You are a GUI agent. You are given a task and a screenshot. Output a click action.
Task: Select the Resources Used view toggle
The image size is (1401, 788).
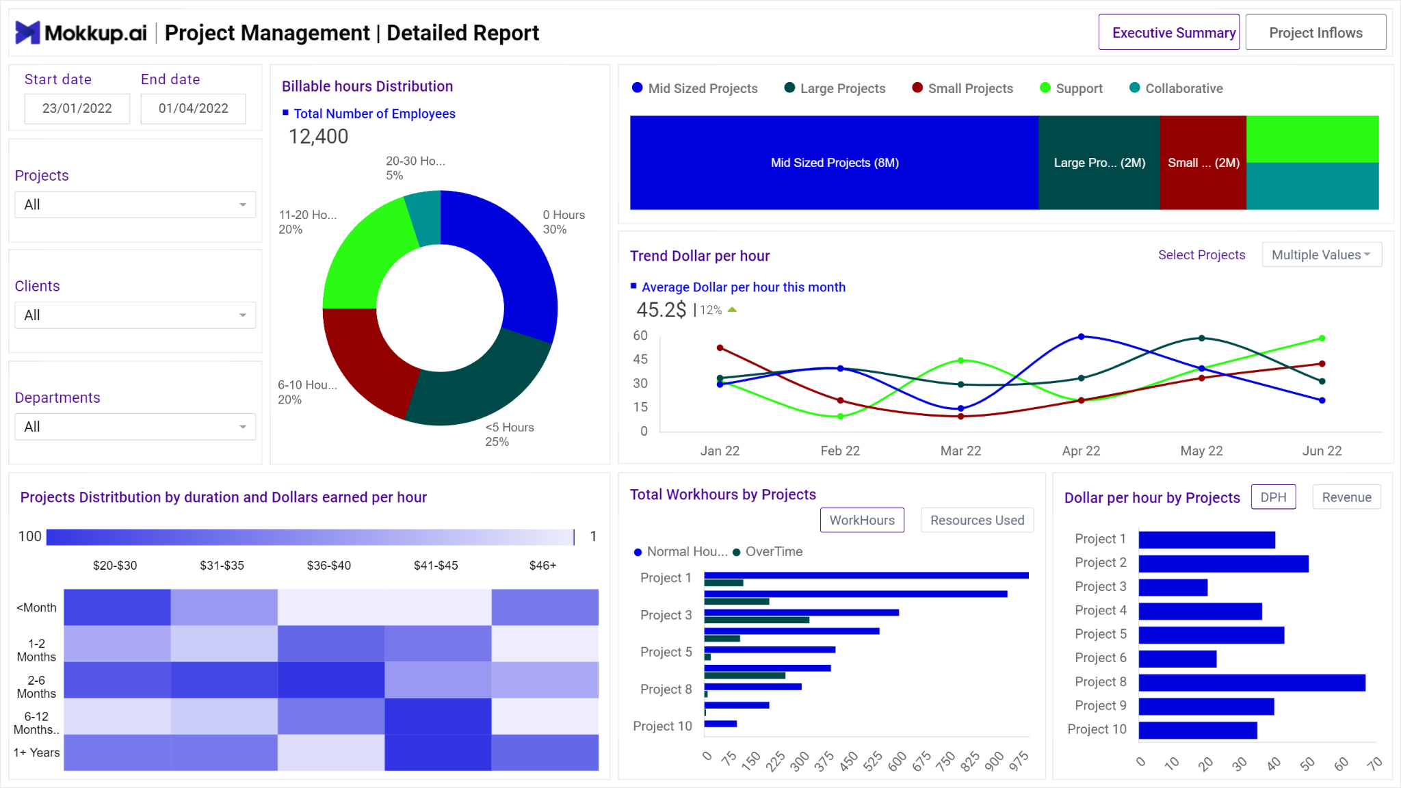(977, 520)
